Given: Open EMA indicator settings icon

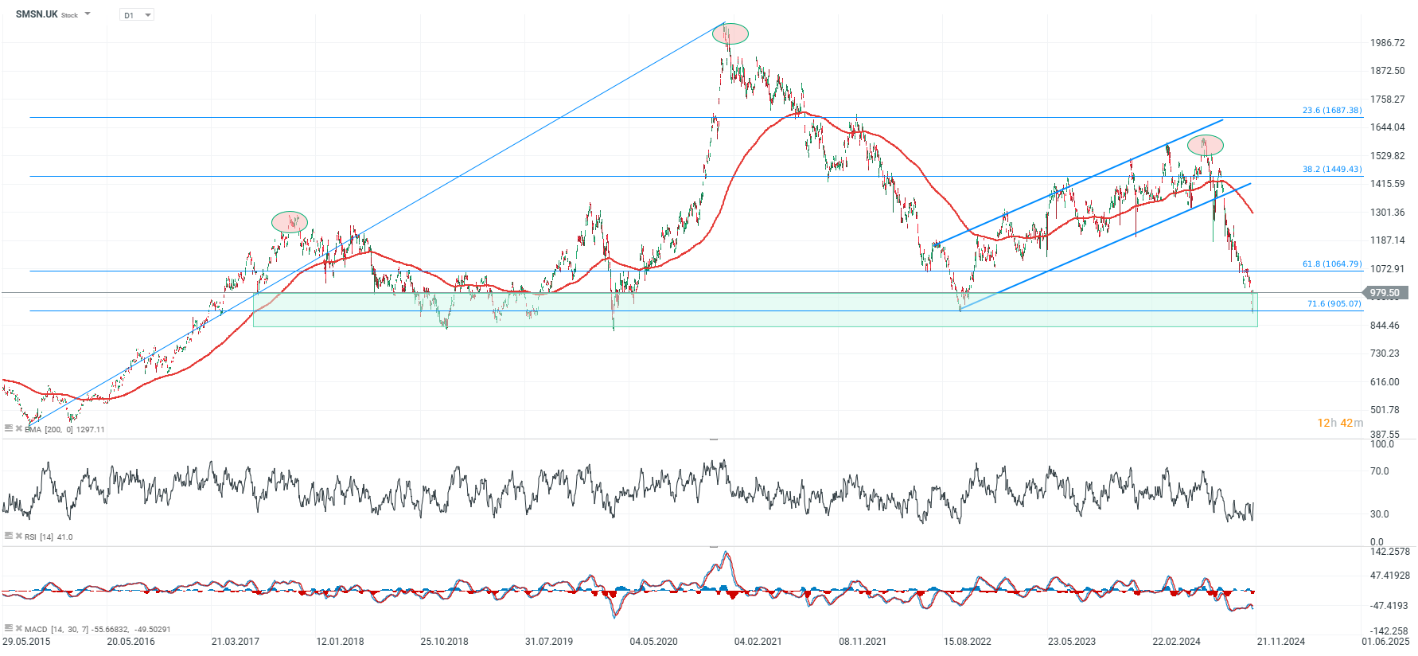Looking at the screenshot, I should (8, 428).
